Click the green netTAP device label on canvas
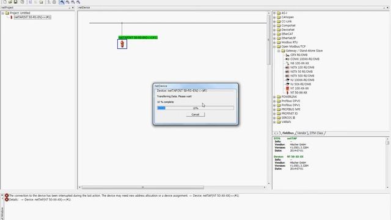Image resolution: width=391 pixels, height=220 pixels. pos(138,37)
